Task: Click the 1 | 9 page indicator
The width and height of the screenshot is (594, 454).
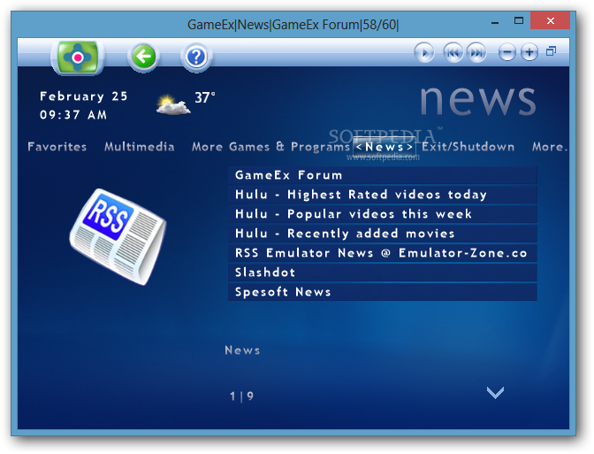Action: pyautogui.click(x=241, y=396)
